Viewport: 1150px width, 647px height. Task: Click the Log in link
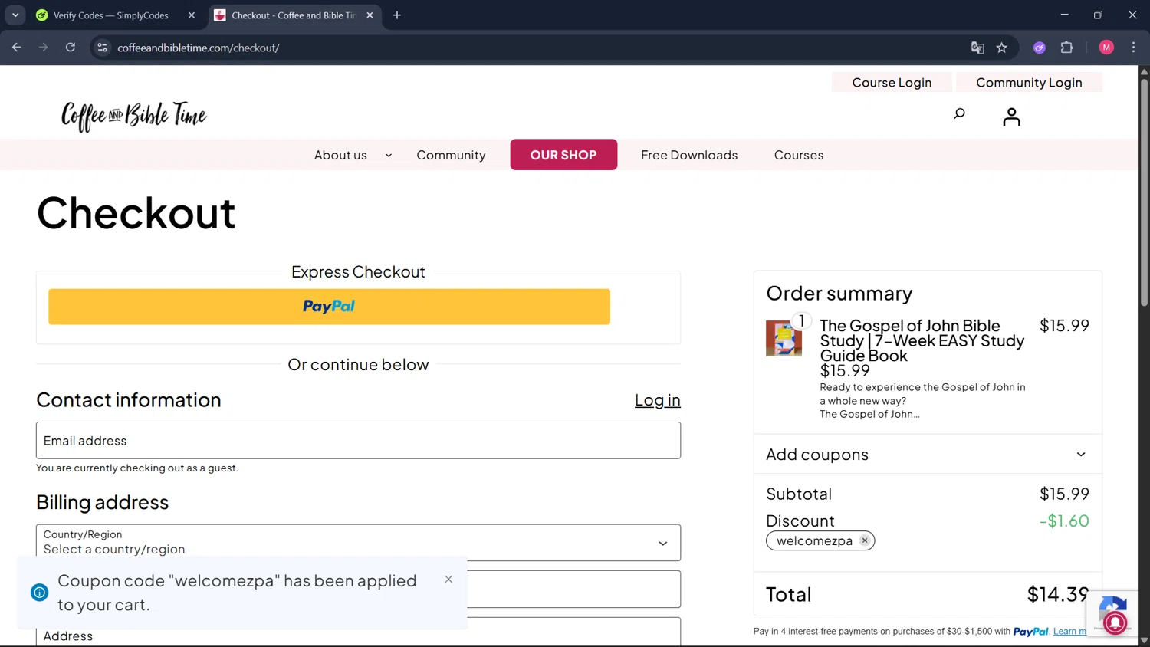coord(657,400)
